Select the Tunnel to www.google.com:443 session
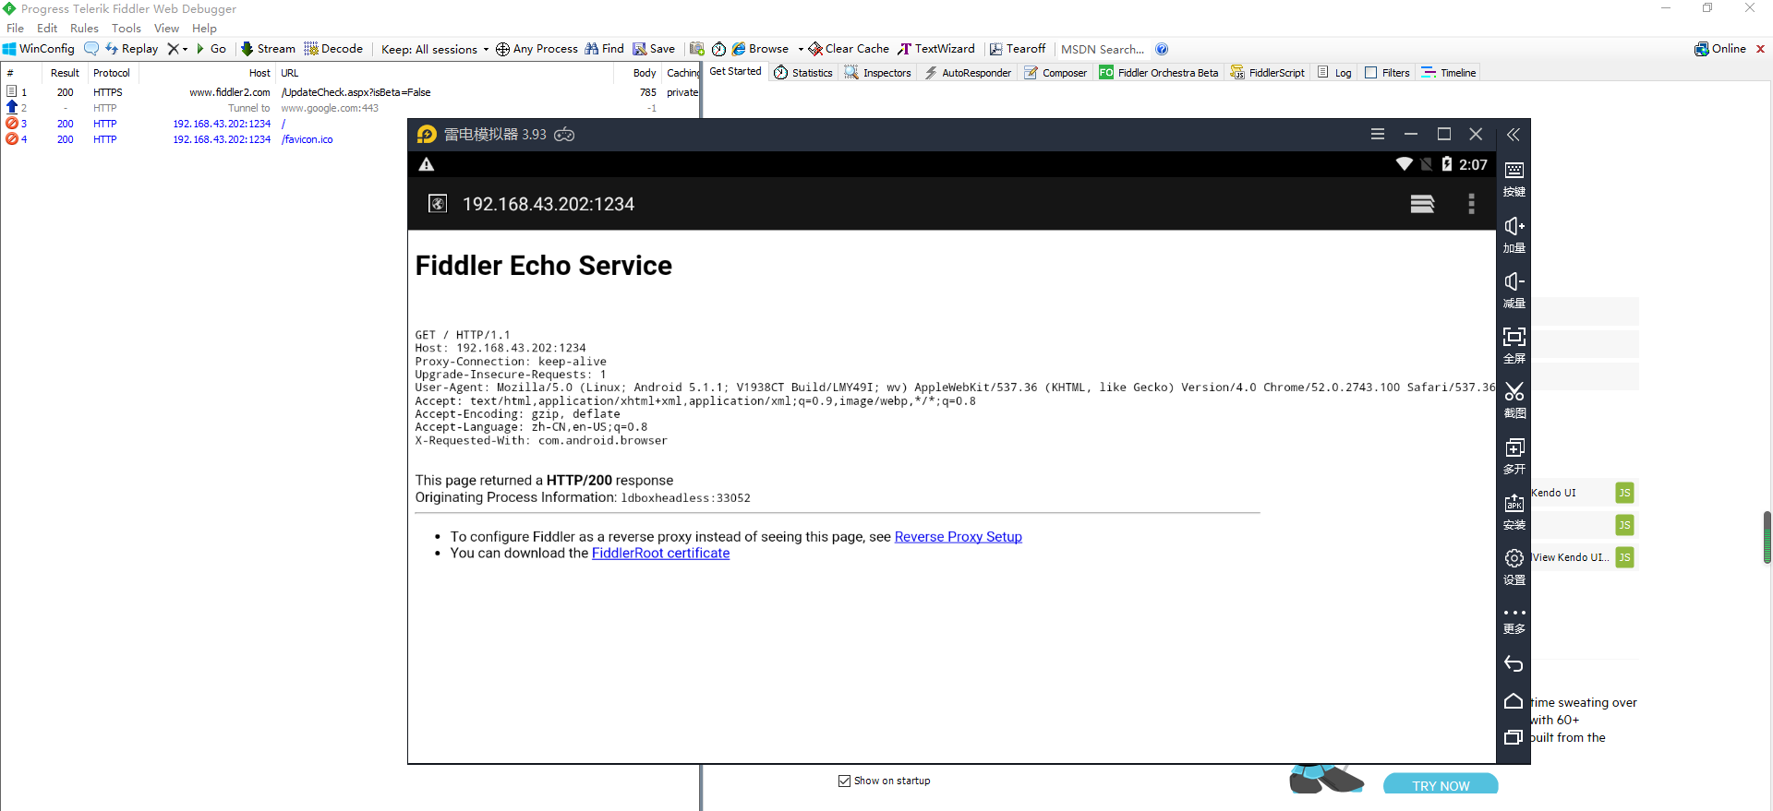Screen dimensions: 1773x811 coord(351,108)
